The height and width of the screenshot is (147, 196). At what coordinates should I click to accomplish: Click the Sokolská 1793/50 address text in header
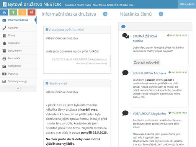[99, 5]
